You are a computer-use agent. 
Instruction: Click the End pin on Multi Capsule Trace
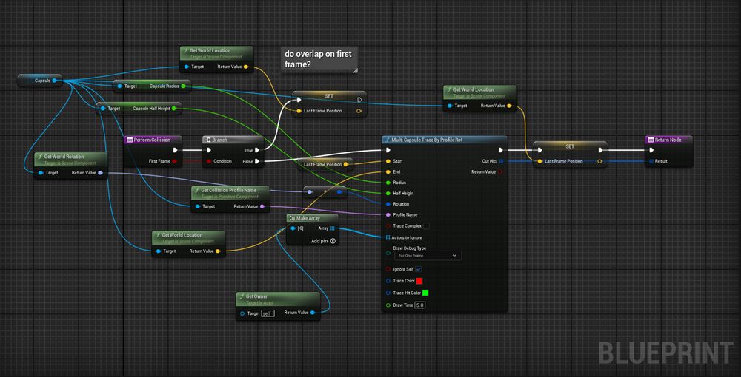tap(388, 172)
